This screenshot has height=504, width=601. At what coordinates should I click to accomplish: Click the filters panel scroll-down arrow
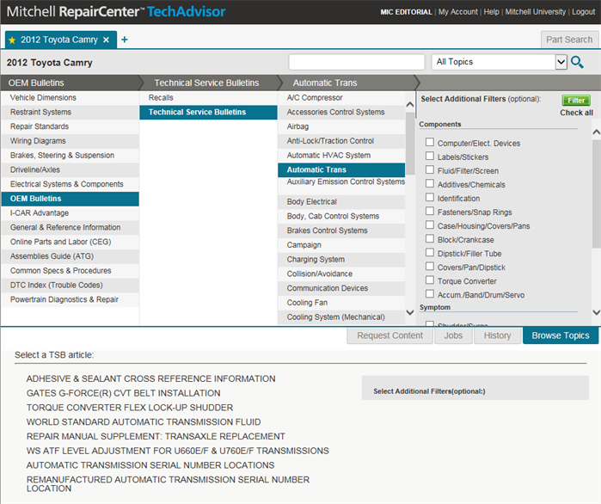click(x=596, y=312)
